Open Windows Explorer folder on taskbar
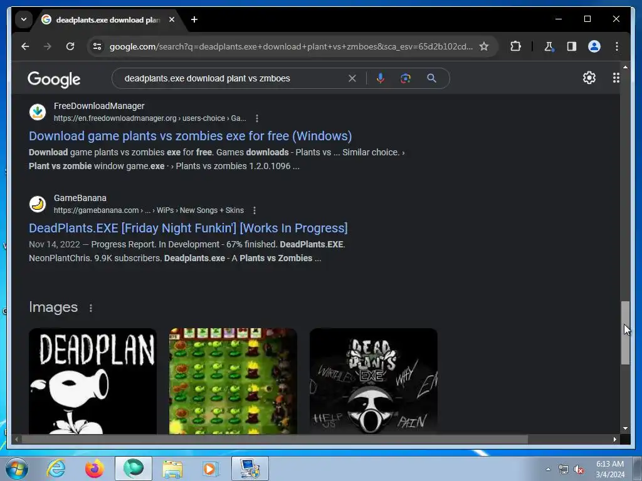This screenshot has height=481, width=642. 172,468
